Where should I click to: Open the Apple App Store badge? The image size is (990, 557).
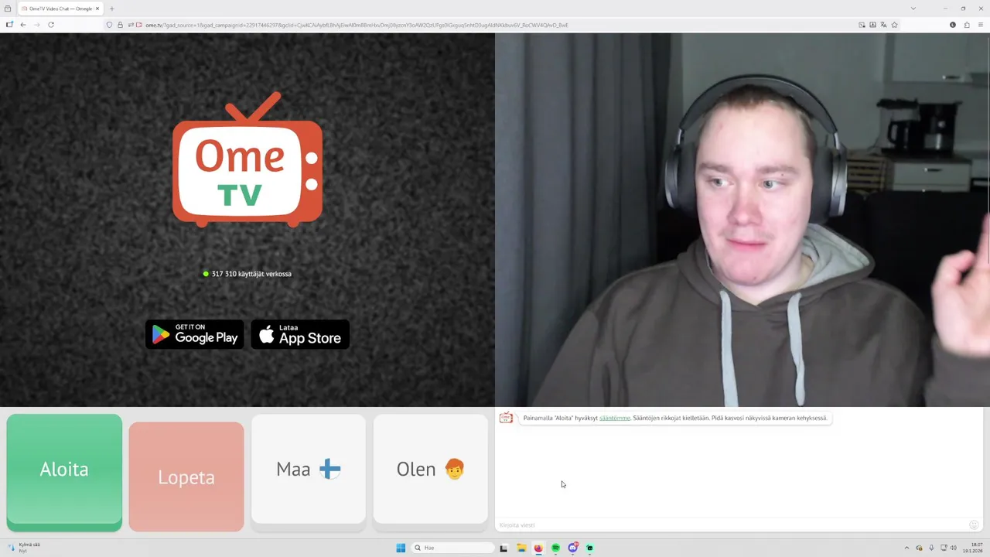(x=300, y=334)
